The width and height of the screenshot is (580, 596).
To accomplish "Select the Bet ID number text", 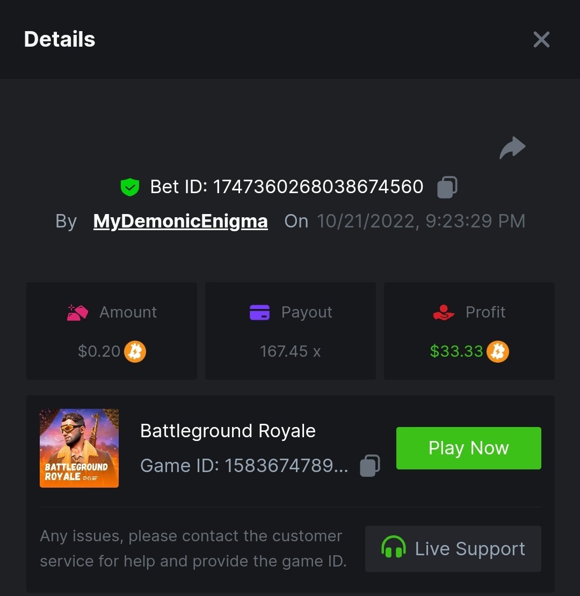I will [318, 187].
